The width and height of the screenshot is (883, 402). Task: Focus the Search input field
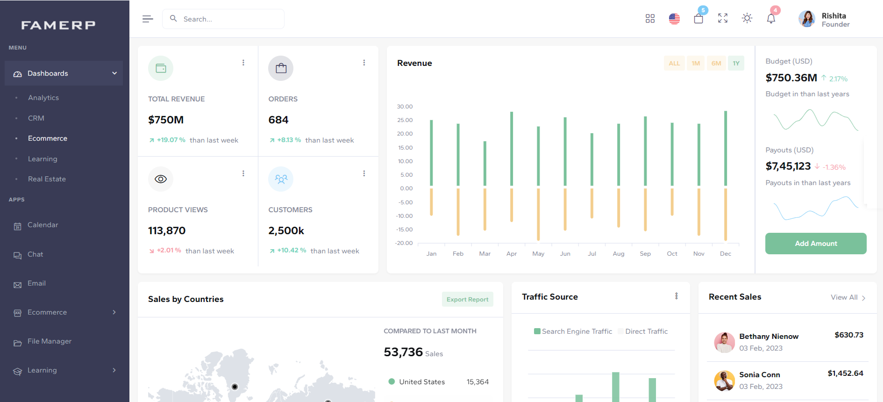click(229, 19)
